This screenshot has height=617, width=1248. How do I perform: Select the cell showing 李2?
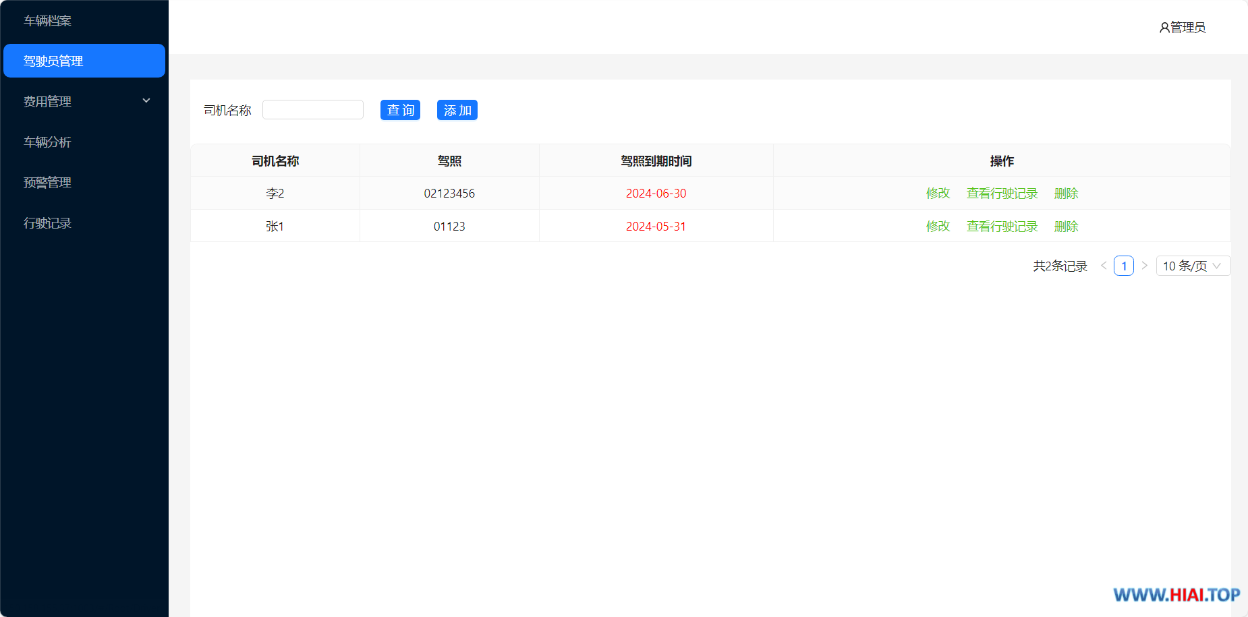click(275, 194)
